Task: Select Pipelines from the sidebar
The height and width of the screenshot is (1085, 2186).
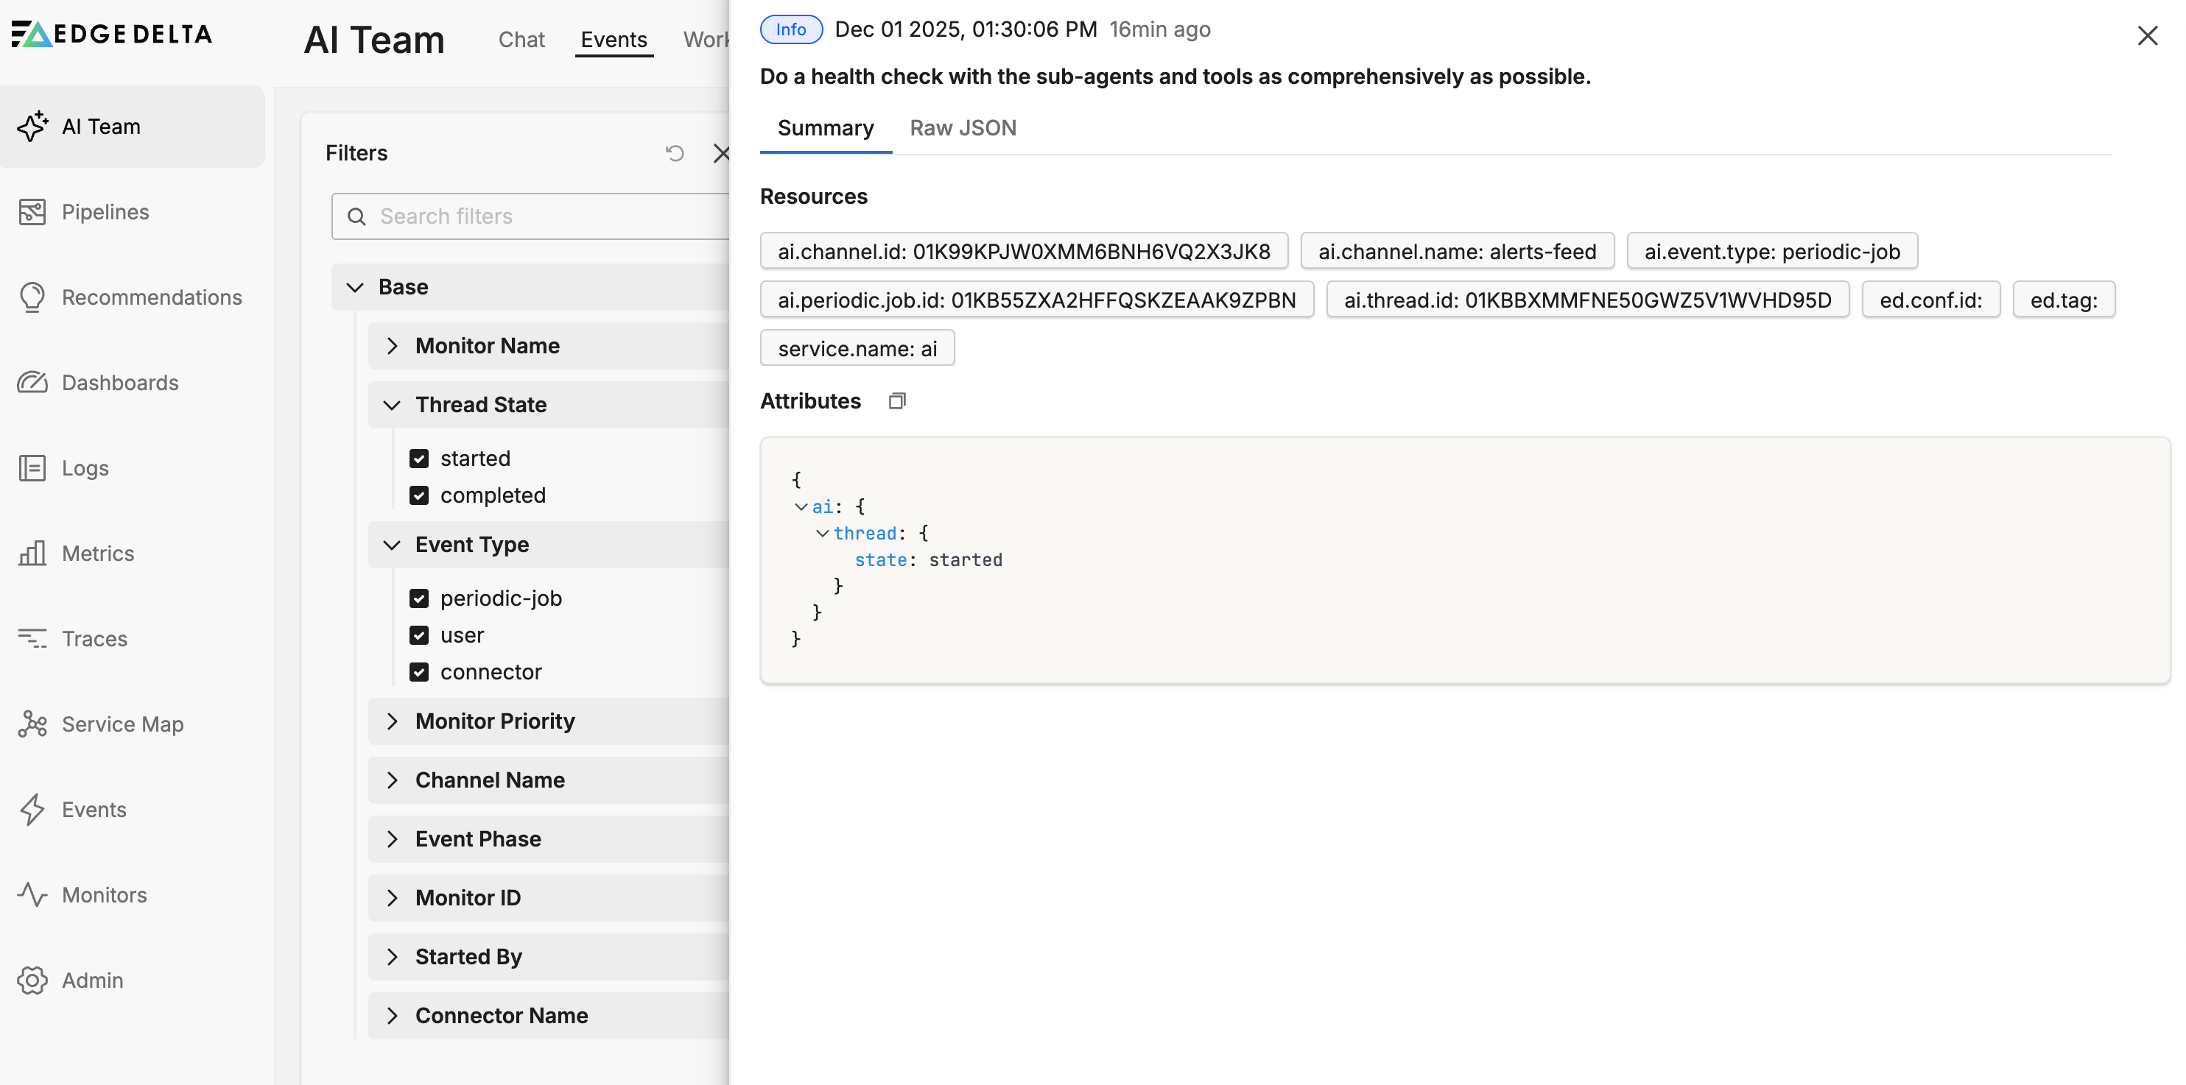Action: click(105, 211)
